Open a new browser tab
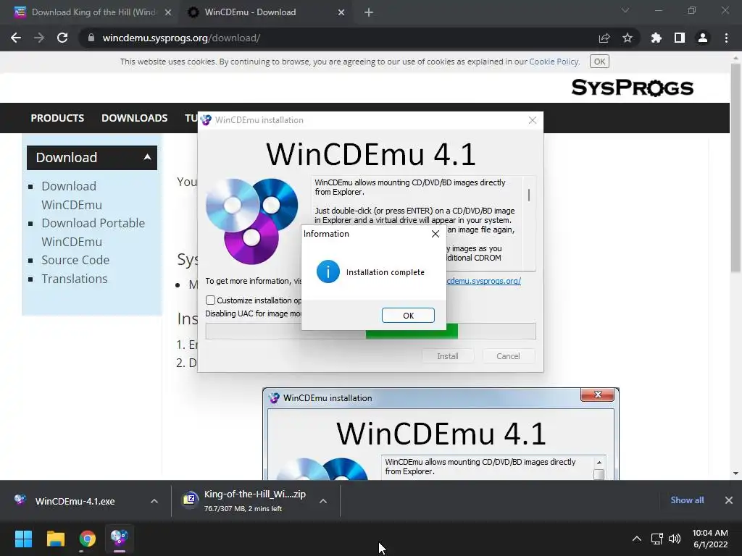The height and width of the screenshot is (556, 742). click(369, 12)
